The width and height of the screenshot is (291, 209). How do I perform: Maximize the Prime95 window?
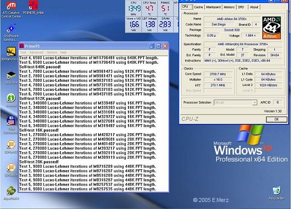(158, 46)
